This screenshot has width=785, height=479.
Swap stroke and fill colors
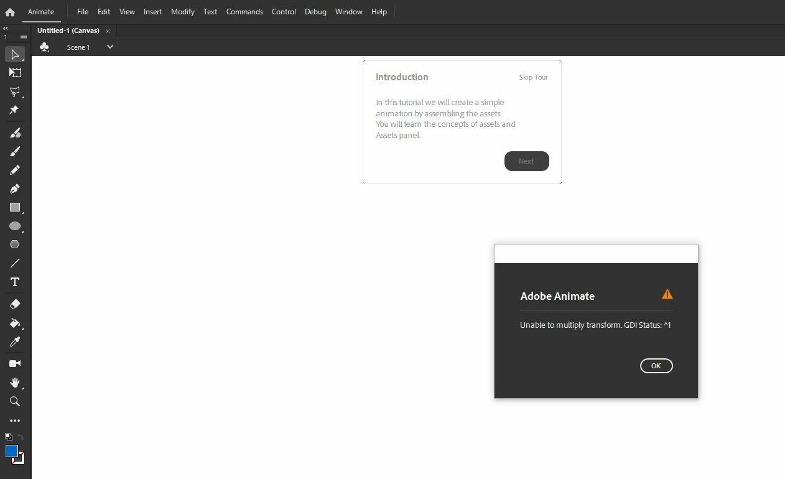pos(21,437)
